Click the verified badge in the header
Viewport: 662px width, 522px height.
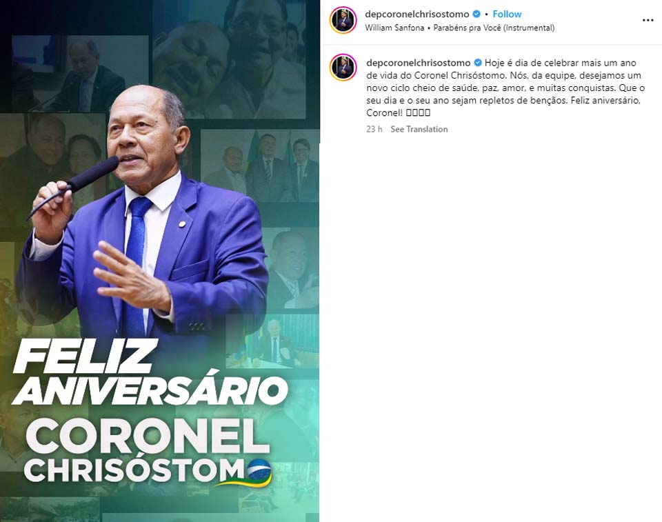(477, 14)
